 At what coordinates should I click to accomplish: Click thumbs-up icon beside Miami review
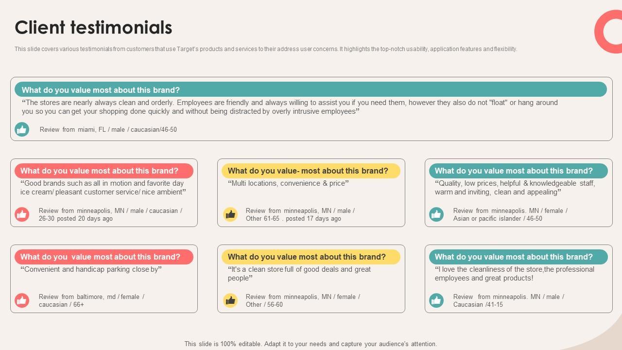click(x=22, y=129)
